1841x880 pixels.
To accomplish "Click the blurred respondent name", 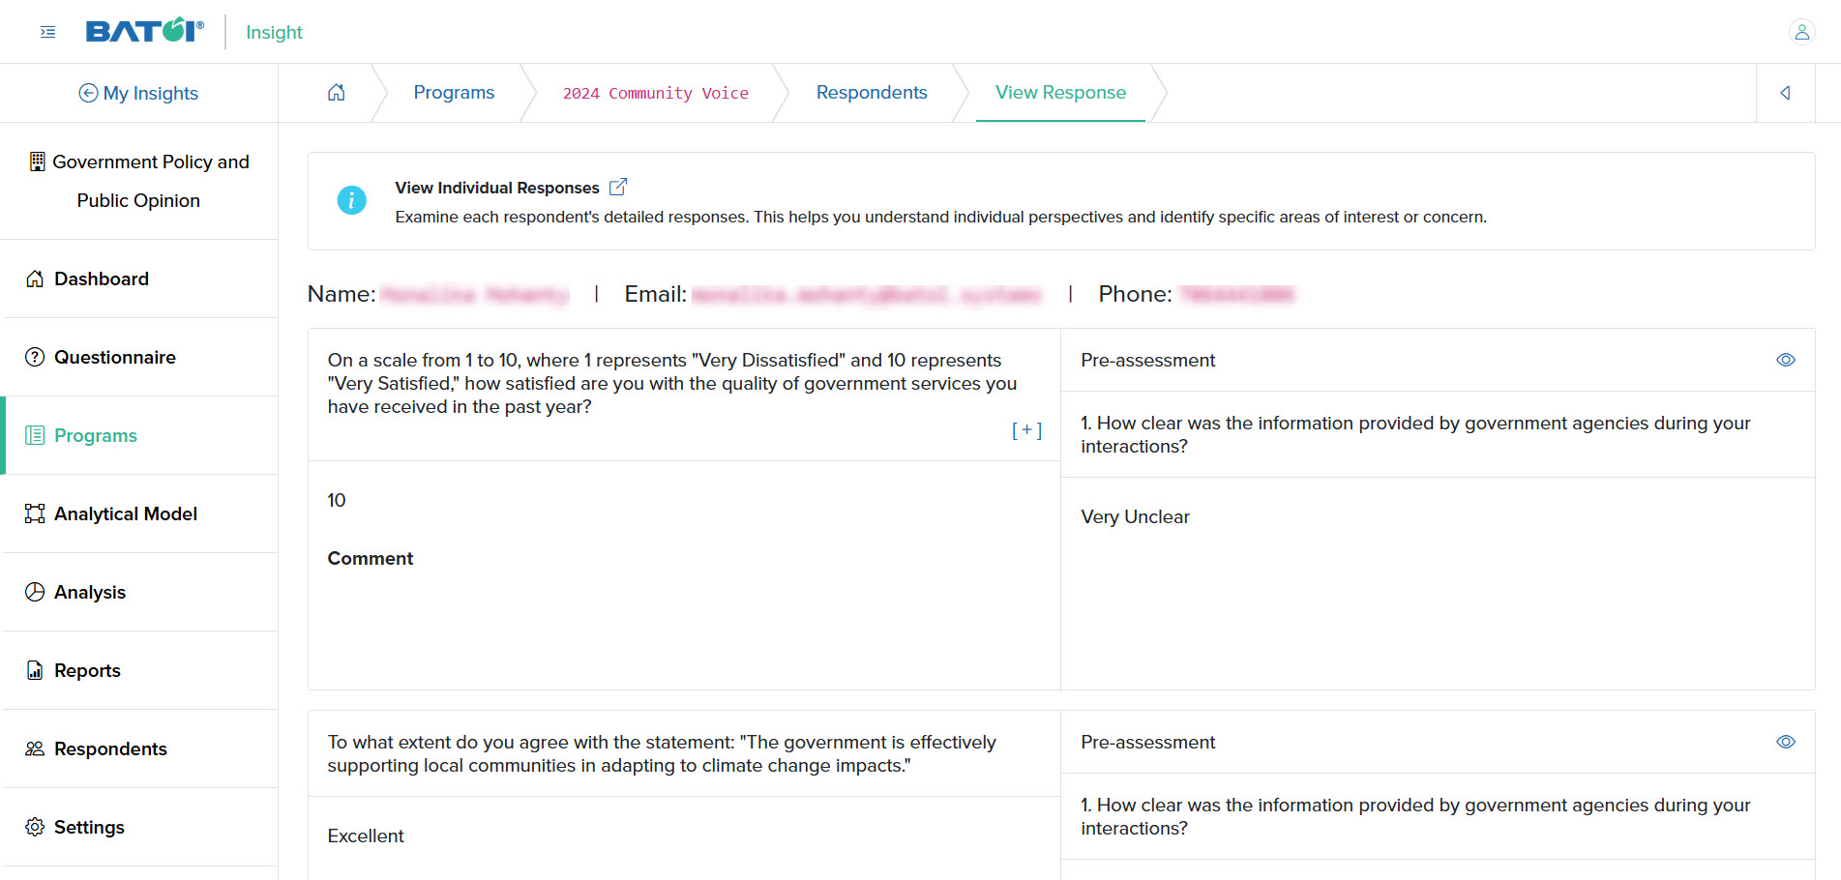I will coord(474,295).
